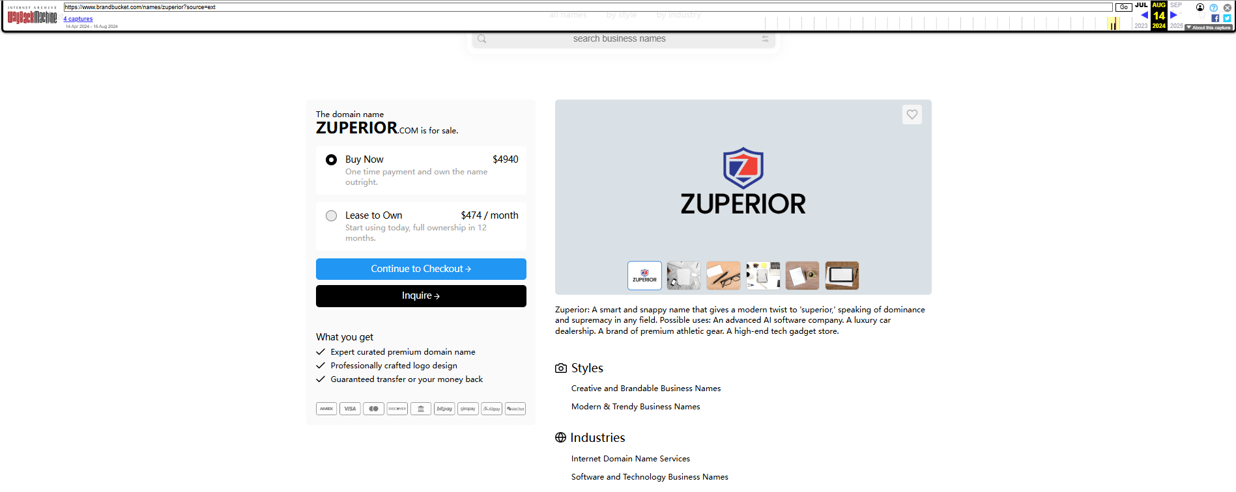This screenshot has height=492, width=1236.
Task: Click the bitpay payment icon
Action: [444, 409]
